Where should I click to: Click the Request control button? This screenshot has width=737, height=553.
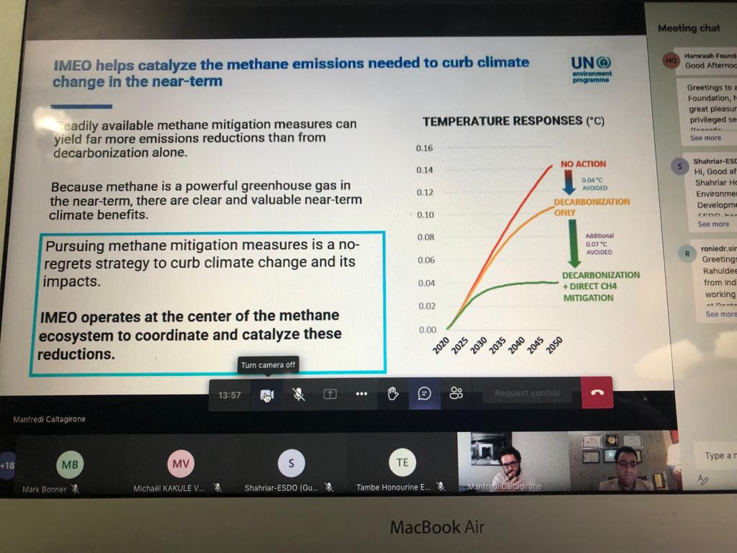point(527,392)
